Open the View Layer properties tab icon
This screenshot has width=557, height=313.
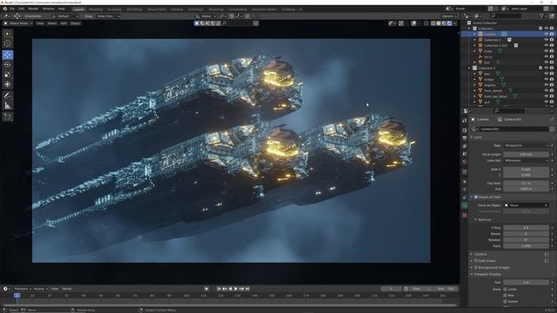(465, 146)
